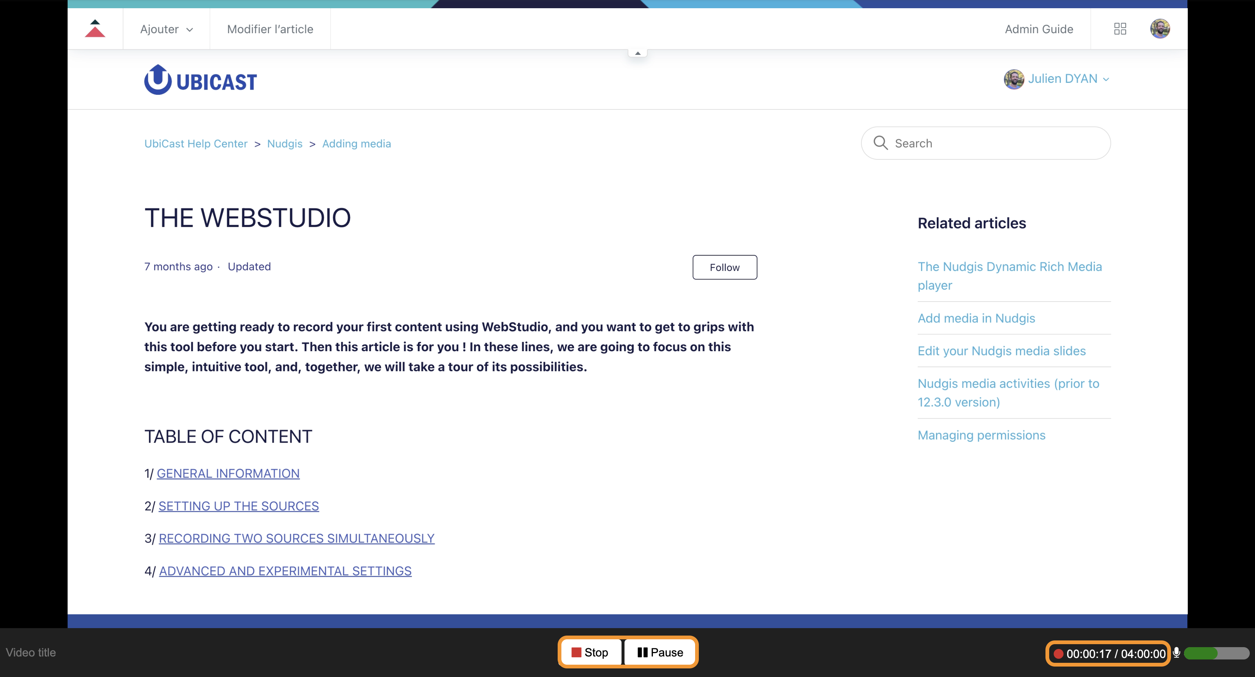Viewport: 1255px width, 677px height.
Task: Click the microphone icon in recording bar
Action: coord(1177,653)
